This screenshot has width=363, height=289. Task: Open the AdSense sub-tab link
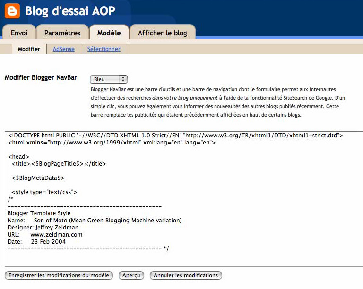[64, 49]
